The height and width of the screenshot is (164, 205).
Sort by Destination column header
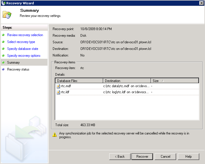pyautogui.click(x=127, y=81)
